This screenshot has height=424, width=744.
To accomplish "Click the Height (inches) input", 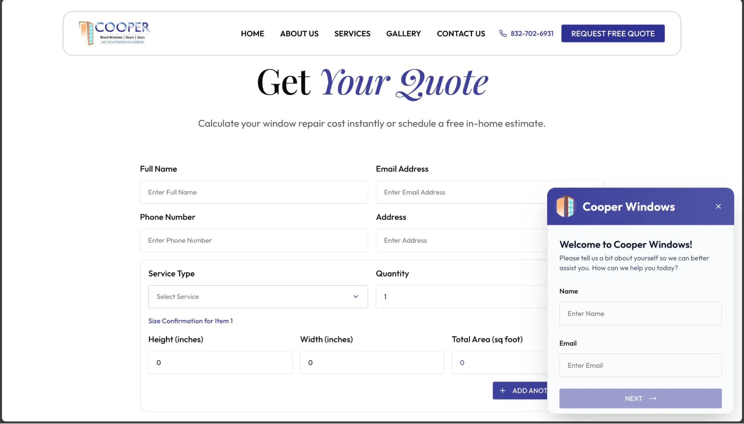I will coord(220,362).
